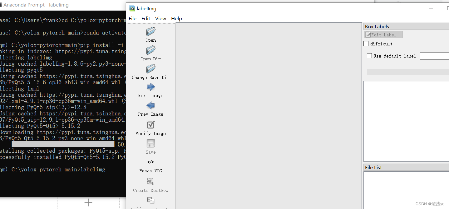Click the Duplicate RectBox icon
449x209 pixels.
[x=151, y=200]
